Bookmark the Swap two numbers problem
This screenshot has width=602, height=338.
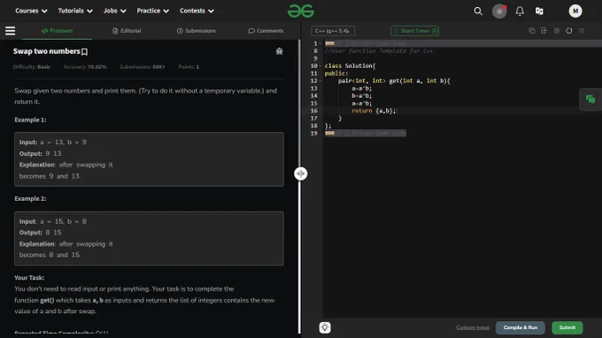pos(84,52)
